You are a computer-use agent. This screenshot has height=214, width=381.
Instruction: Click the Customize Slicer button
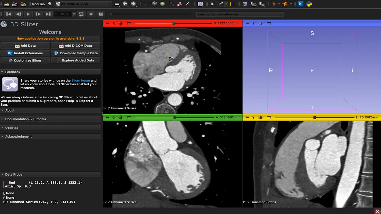coord(25,60)
